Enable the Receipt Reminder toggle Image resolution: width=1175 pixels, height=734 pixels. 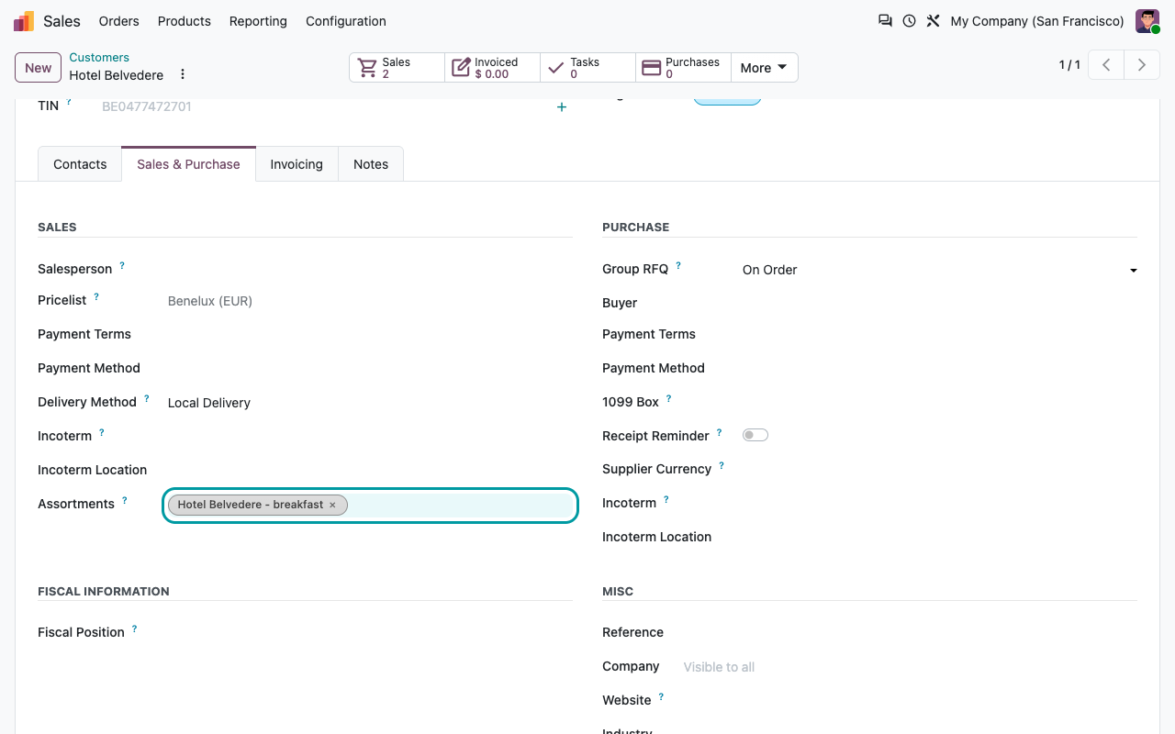[755, 435]
